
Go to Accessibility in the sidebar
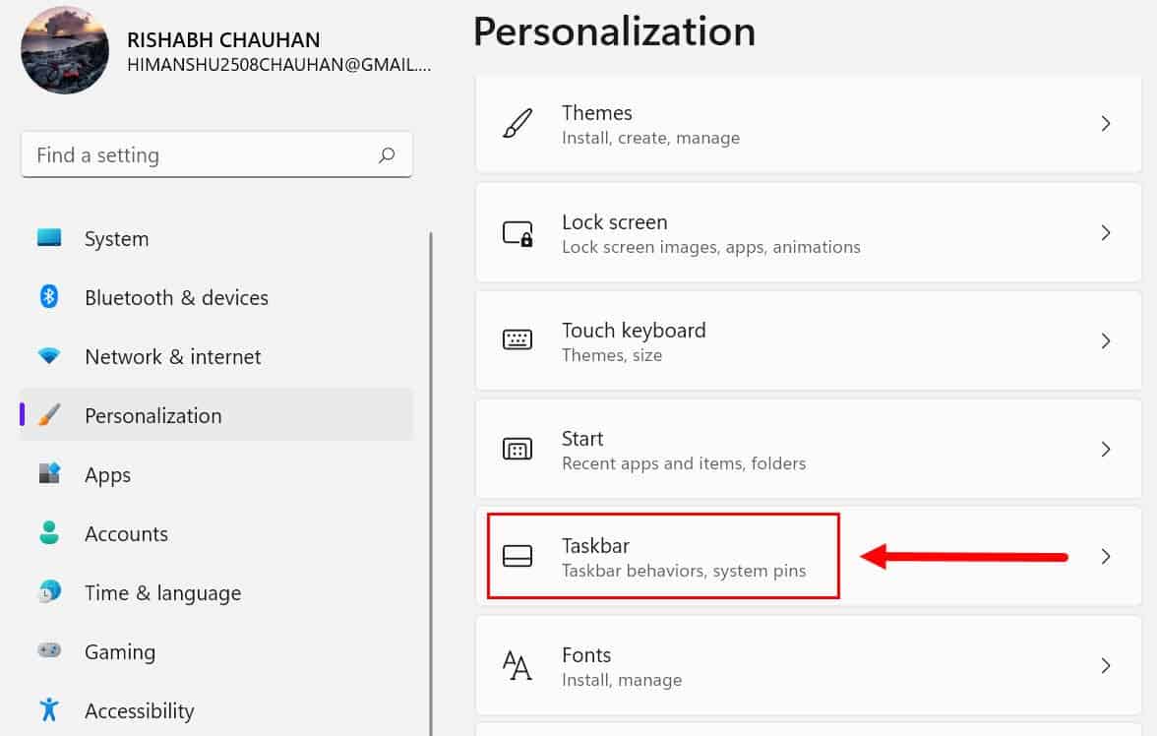(x=139, y=710)
